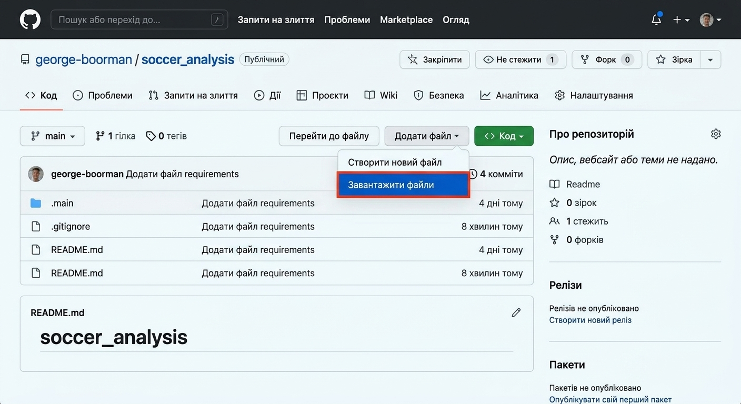Click 4 дні тому in .main row
Image resolution: width=741 pixels, height=404 pixels.
[x=501, y=203]
